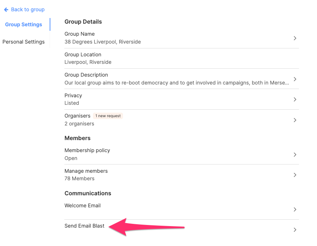Expand Group Description row chevron
Image resolution: width=317 pixels, height=246 pixels.
point(295,79)
